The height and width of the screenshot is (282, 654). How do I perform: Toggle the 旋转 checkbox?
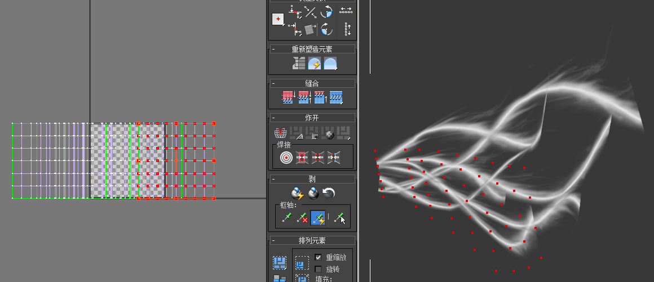point(318,269)
